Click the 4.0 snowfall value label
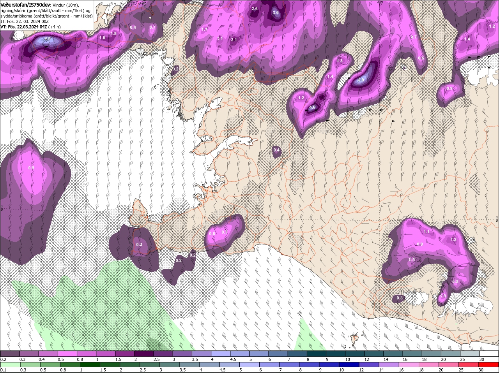Screen dimensions: 499x373 pos(312,107)
